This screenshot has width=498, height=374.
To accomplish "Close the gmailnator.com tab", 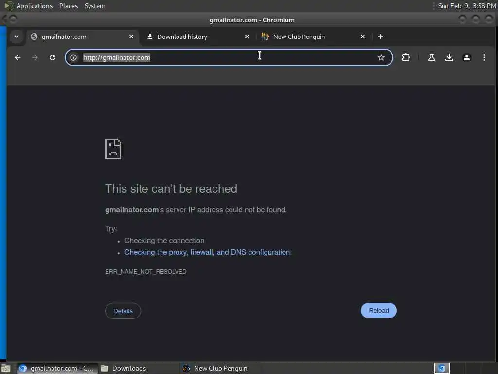I will 131,37.
